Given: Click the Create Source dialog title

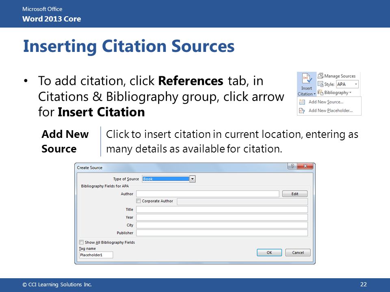Looking at the screenshot, I should (89, 167).
